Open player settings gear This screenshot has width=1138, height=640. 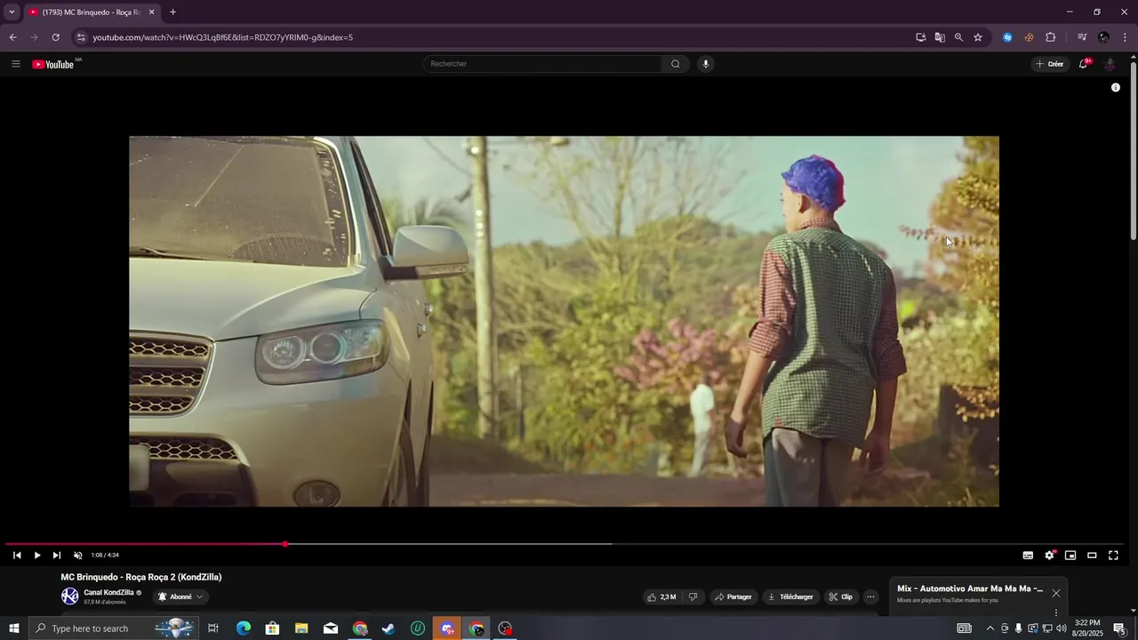(1049, 556)
